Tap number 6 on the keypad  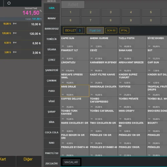click(x=70, y=21)
